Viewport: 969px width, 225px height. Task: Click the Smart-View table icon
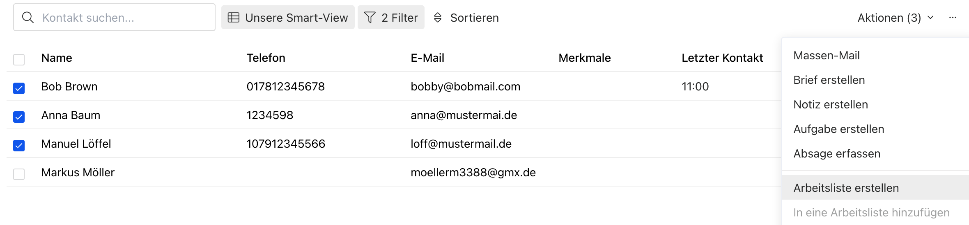coord(234,18)
